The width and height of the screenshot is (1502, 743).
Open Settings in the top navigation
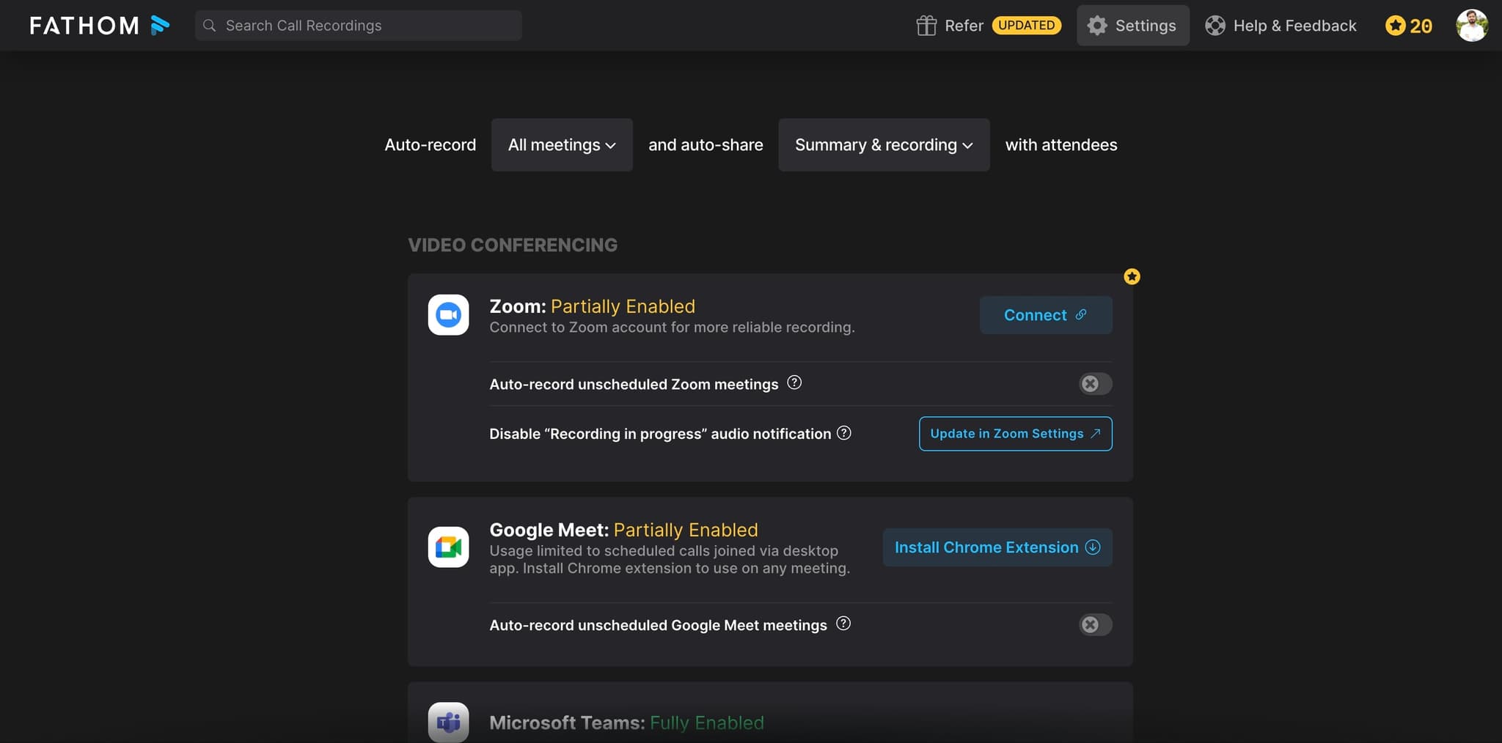coord(1132,26)
